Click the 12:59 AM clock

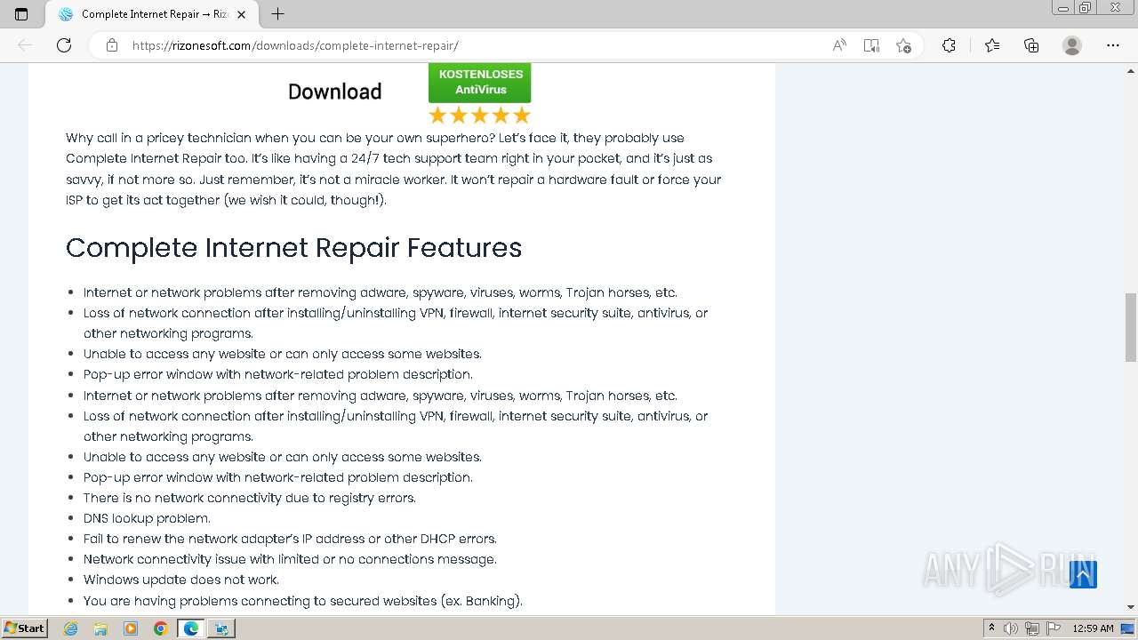click(1093, 628)
